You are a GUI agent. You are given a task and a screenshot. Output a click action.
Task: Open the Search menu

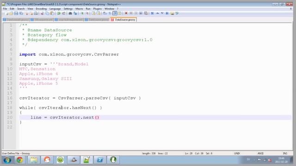[x=21, y=9]
